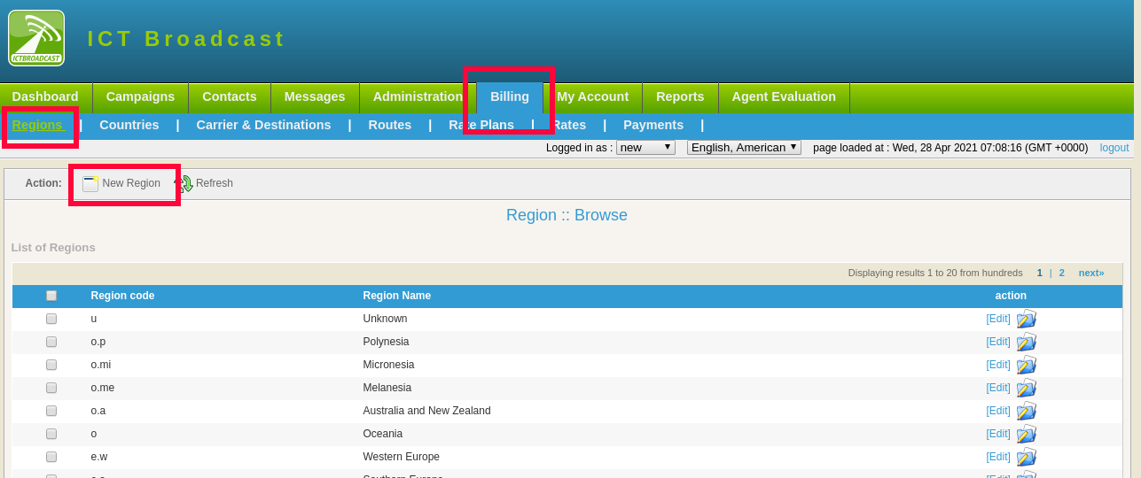
Task: Click edit icon for Australia and New Zealand
Action: pyautogui.click(x=1027, y=411)
